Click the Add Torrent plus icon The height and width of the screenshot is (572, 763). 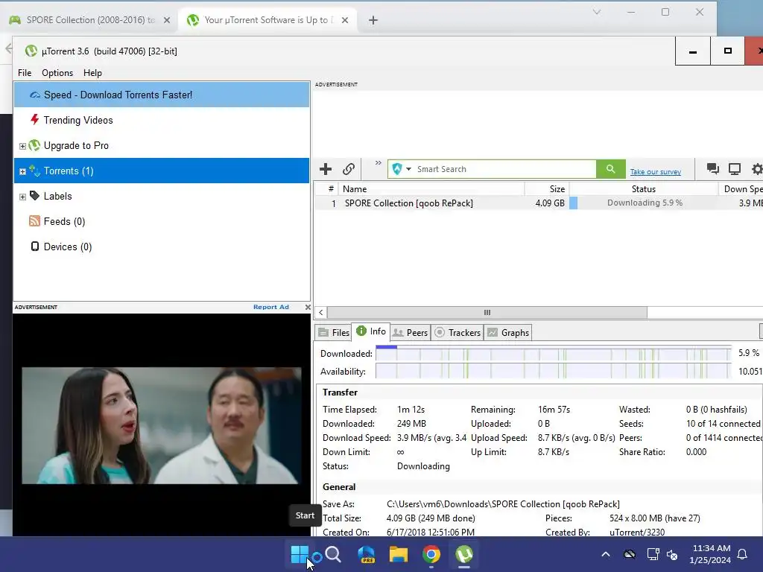(326, 169)
